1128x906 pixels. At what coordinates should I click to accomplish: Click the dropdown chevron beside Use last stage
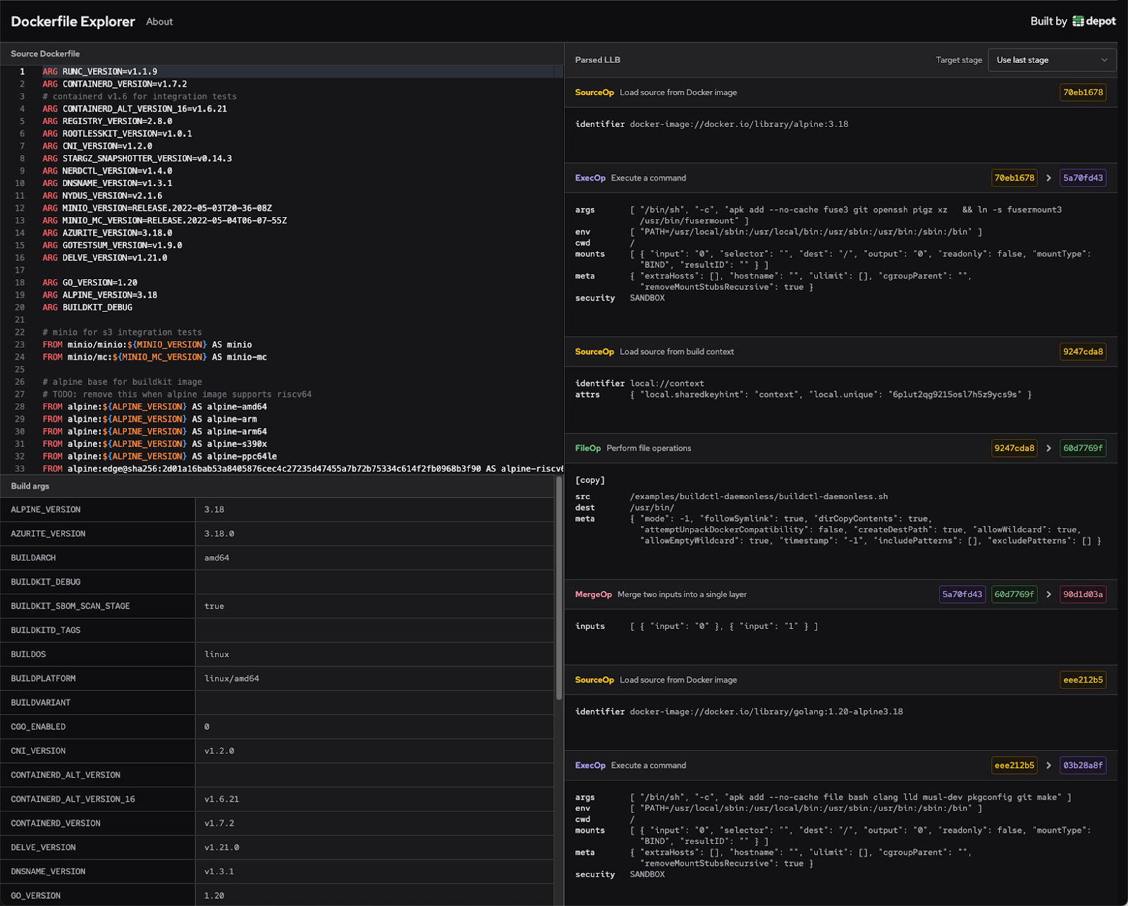coord(1104,60)
